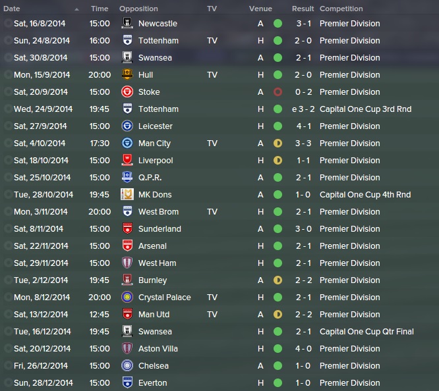Image resolution: width=439 pixels, height=391 pixels.
Task: Open the Capital One Cup Qtr Final link
Action: tap(366, 331)
